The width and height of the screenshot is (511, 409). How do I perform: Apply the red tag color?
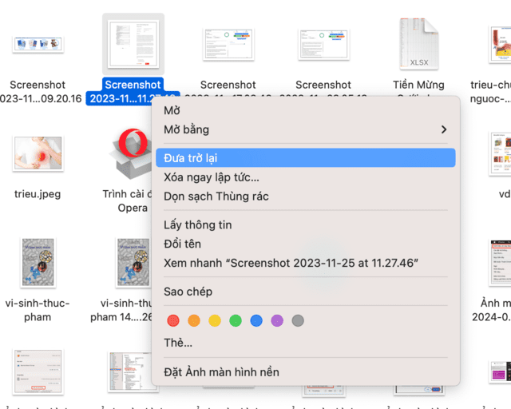coord(173,320)
